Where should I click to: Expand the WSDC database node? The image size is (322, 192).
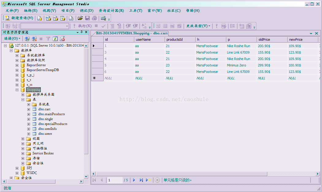coord(17,173)
